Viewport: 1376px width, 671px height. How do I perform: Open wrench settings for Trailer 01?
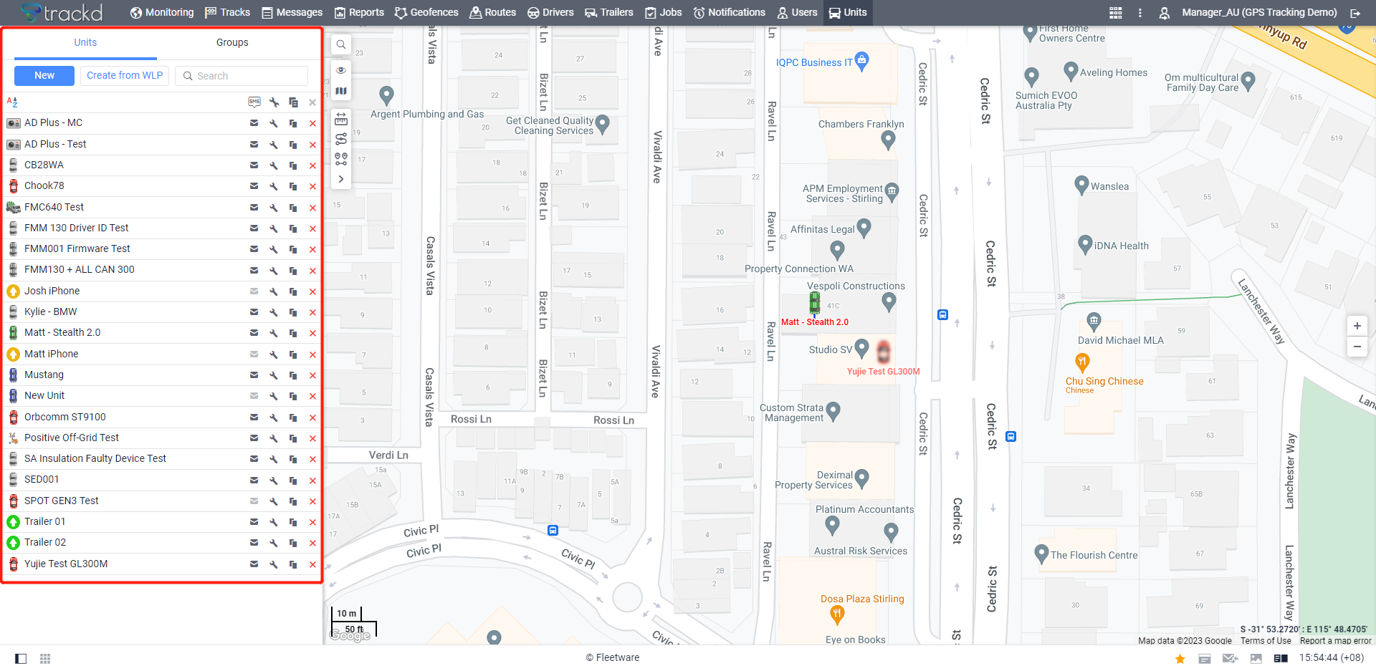(274, 522)
